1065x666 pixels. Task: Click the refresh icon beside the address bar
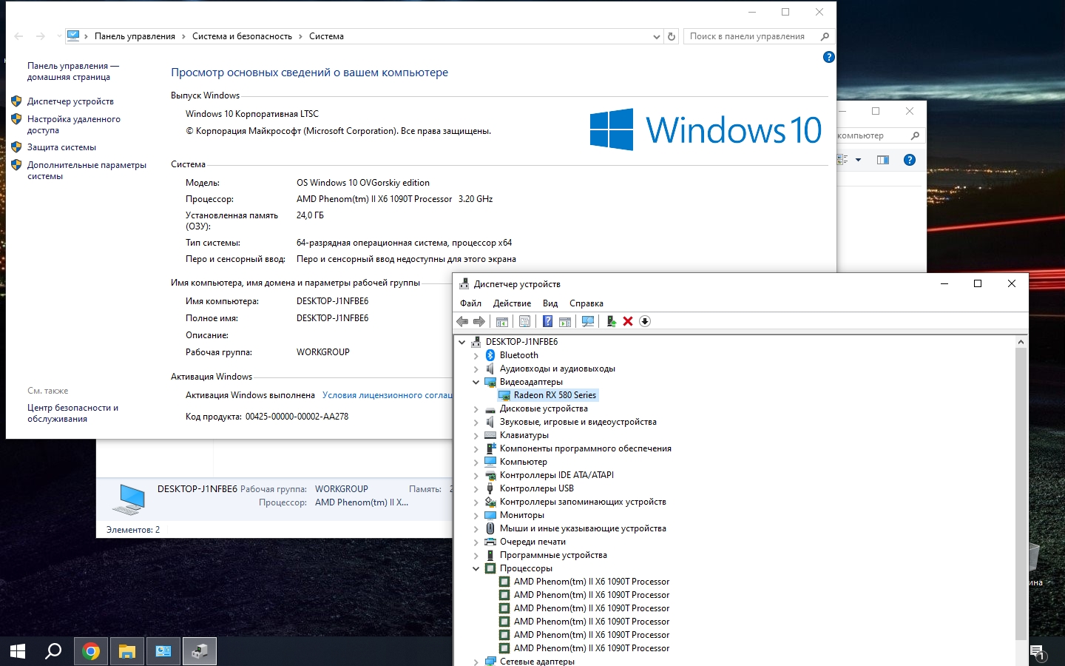(x=672, y=36)
